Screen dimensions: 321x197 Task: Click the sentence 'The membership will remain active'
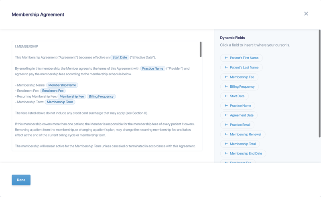tap(105, 146)
